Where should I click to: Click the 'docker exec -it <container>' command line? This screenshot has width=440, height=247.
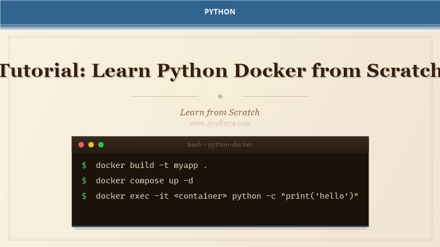(x=227, y=196)
